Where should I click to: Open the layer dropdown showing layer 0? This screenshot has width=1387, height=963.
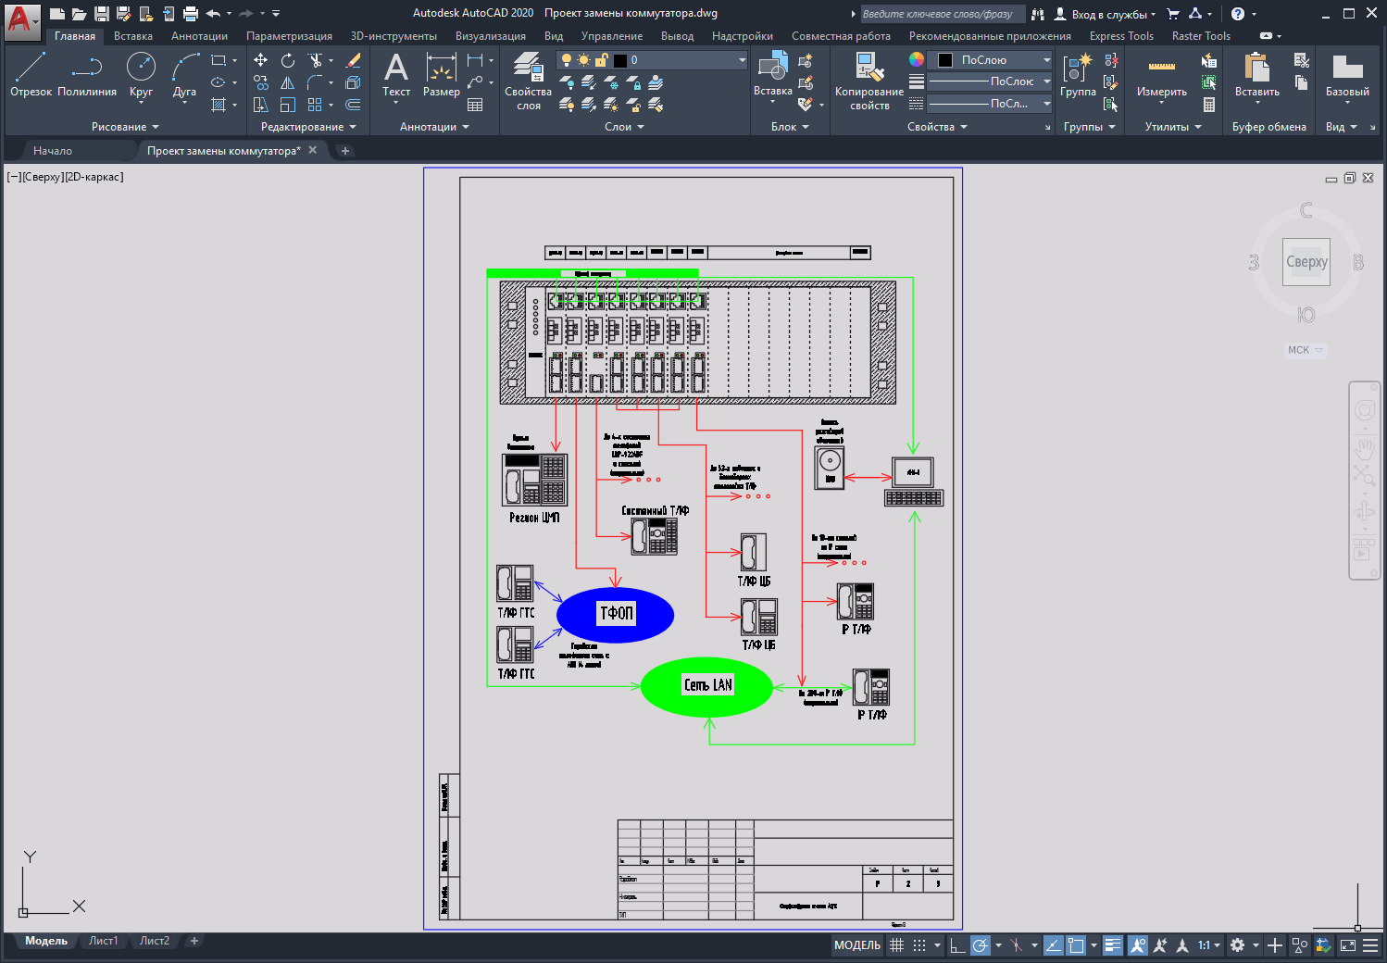652,60
